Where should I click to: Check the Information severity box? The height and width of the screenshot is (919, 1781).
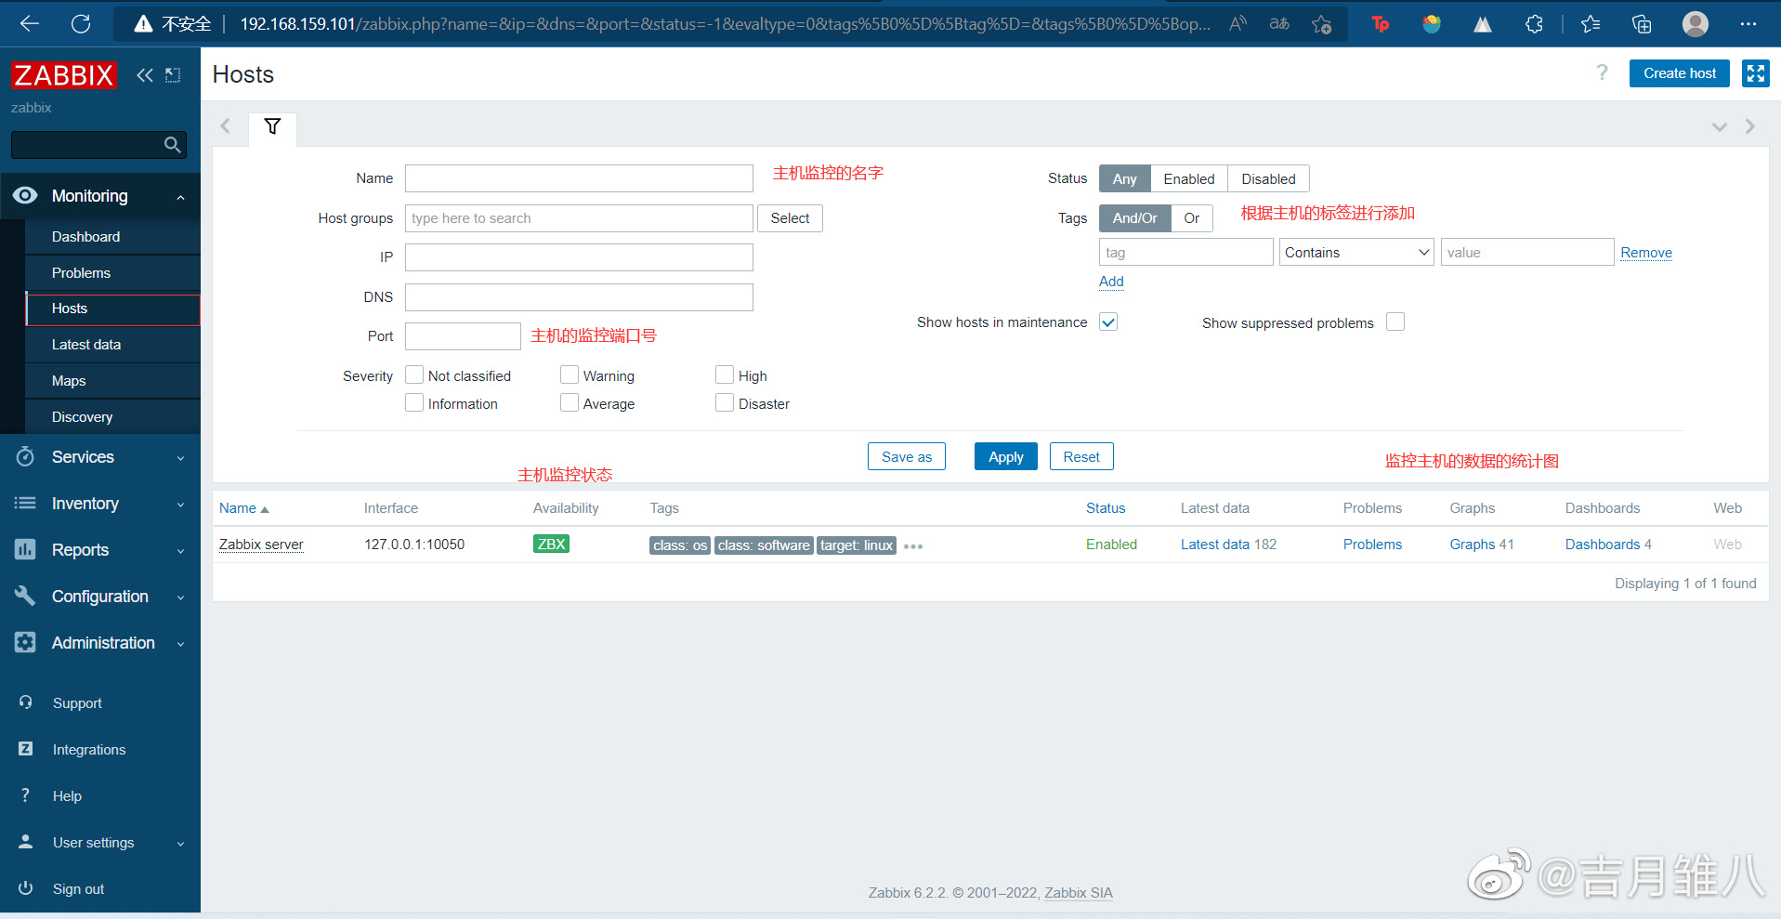click(x=414, y=402)
